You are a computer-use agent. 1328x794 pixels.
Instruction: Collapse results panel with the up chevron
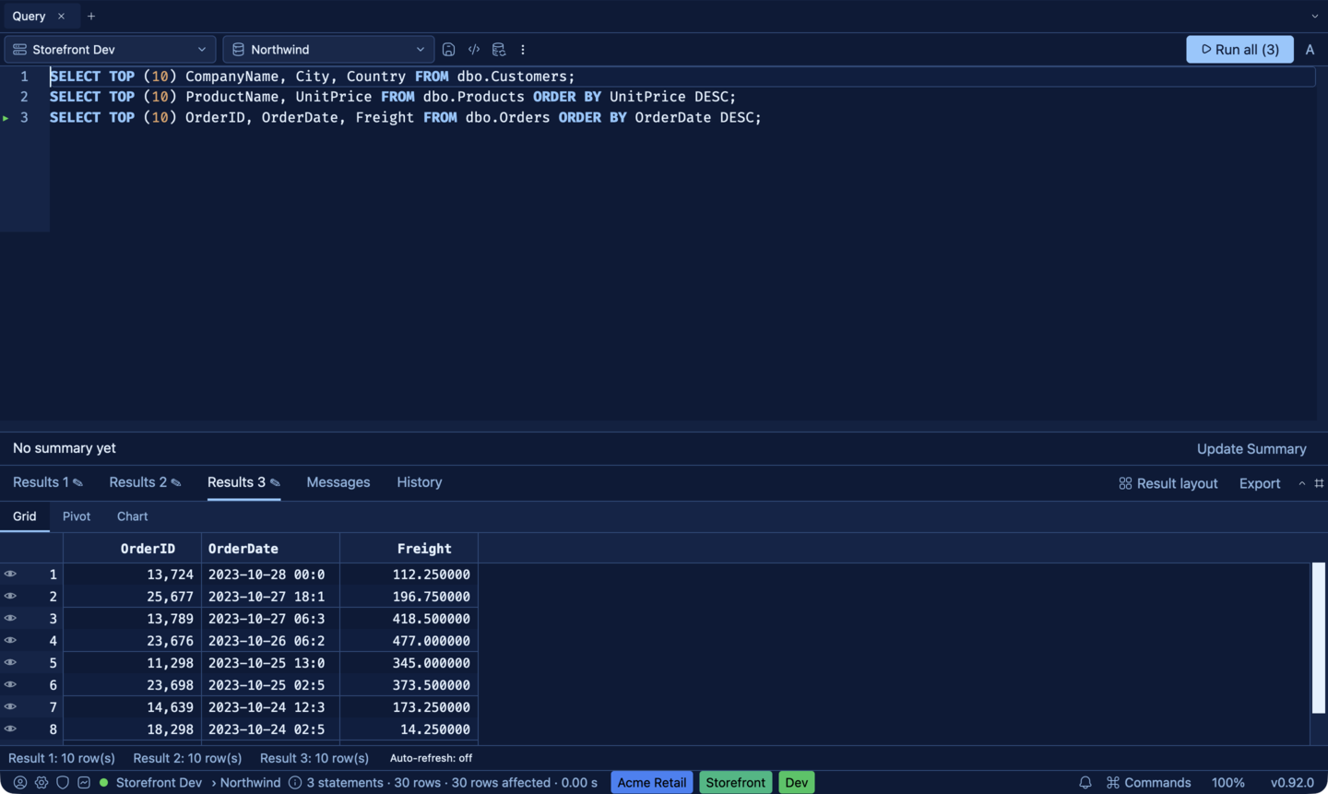(x=1301, y=483)
